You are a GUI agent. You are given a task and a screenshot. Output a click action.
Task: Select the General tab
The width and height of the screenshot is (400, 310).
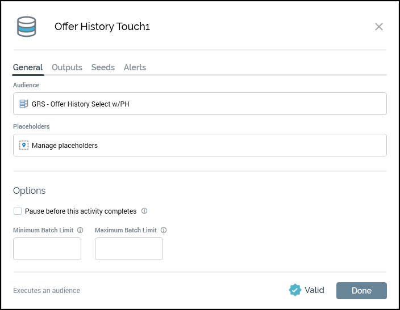coord(28,67)
